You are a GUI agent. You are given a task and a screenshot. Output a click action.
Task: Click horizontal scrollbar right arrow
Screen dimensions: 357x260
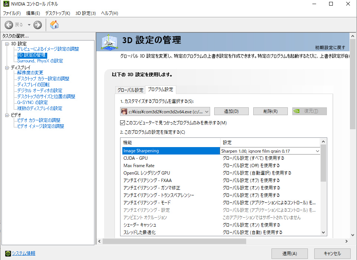[x=347, y=241]
